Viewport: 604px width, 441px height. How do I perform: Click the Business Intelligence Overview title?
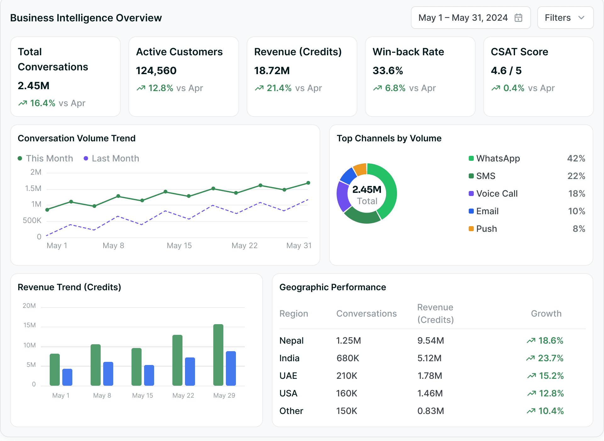(86, 18)
